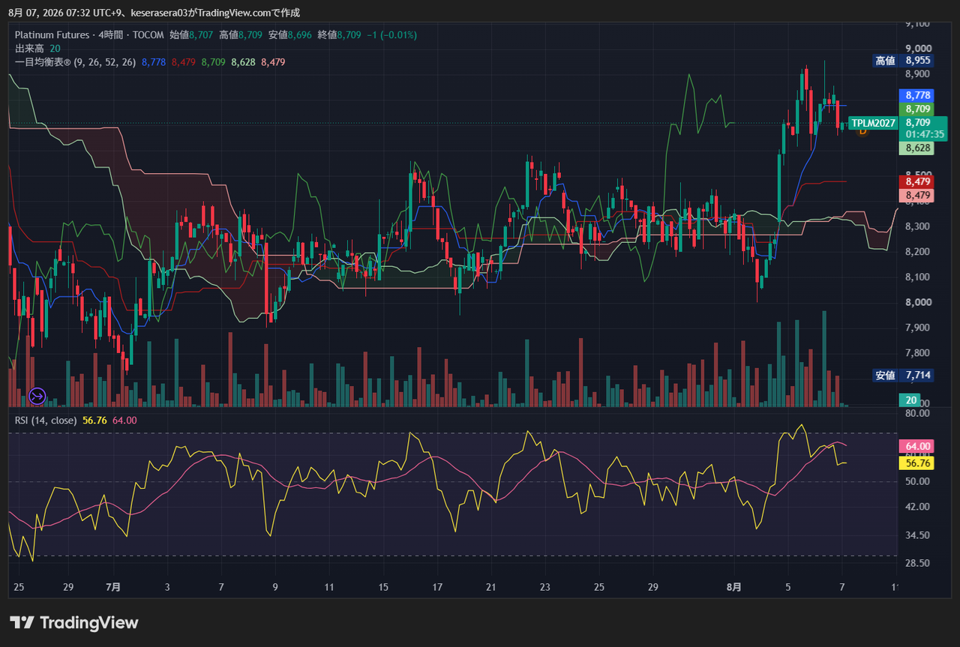Click the TPLM2027 symbol label

point(874,122)
